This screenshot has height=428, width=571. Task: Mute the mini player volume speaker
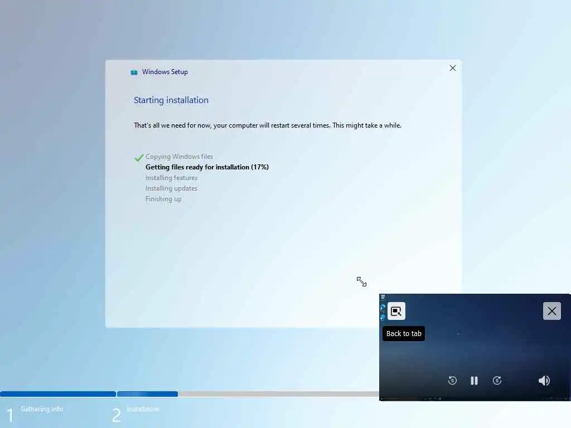pos(544,381)
